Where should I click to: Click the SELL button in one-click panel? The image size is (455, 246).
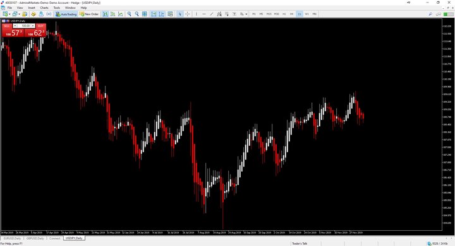7,26
